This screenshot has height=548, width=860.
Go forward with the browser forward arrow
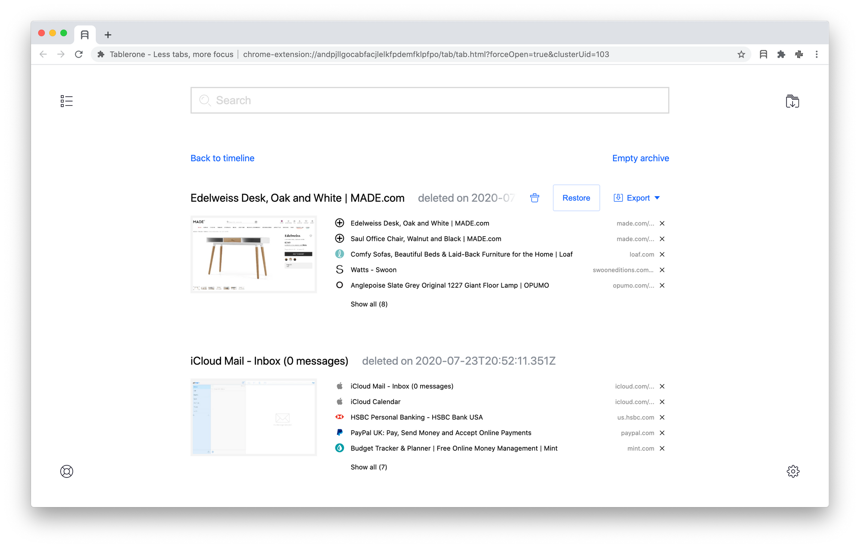pos(61,54)
